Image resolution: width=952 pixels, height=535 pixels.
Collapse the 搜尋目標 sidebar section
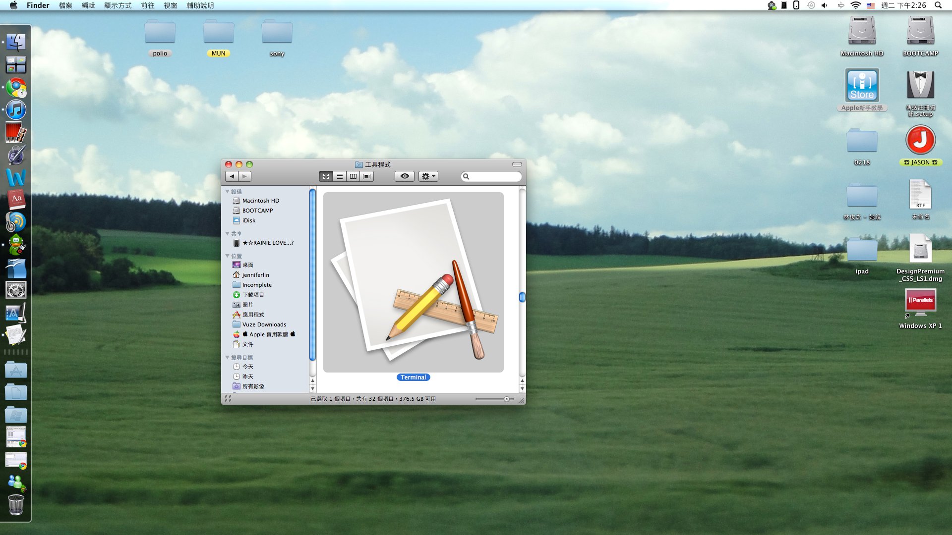pos(228,358)
